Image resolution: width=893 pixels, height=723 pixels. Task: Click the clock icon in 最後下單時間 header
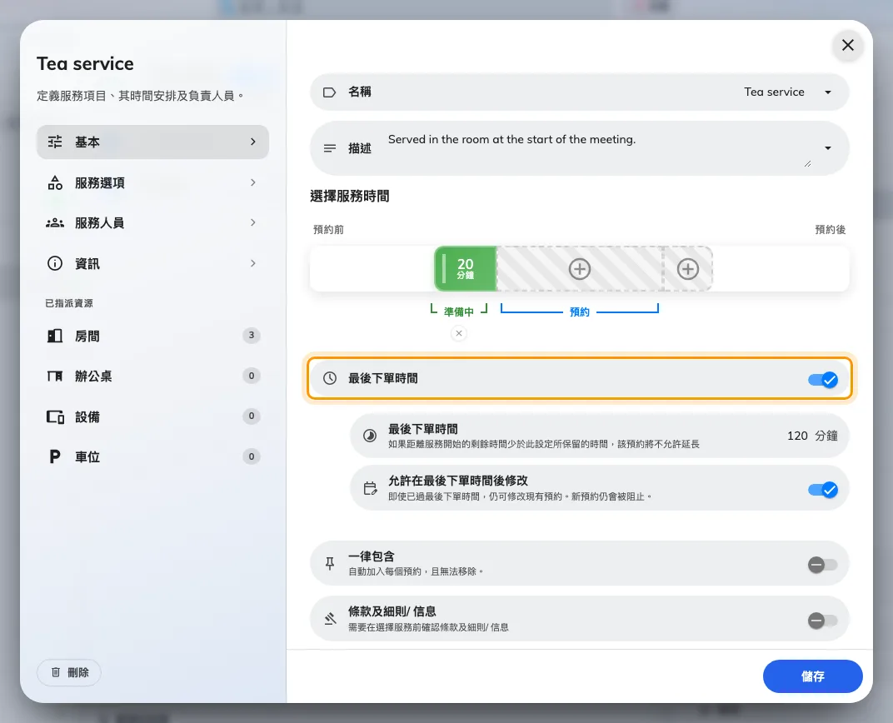coord(330,378)
